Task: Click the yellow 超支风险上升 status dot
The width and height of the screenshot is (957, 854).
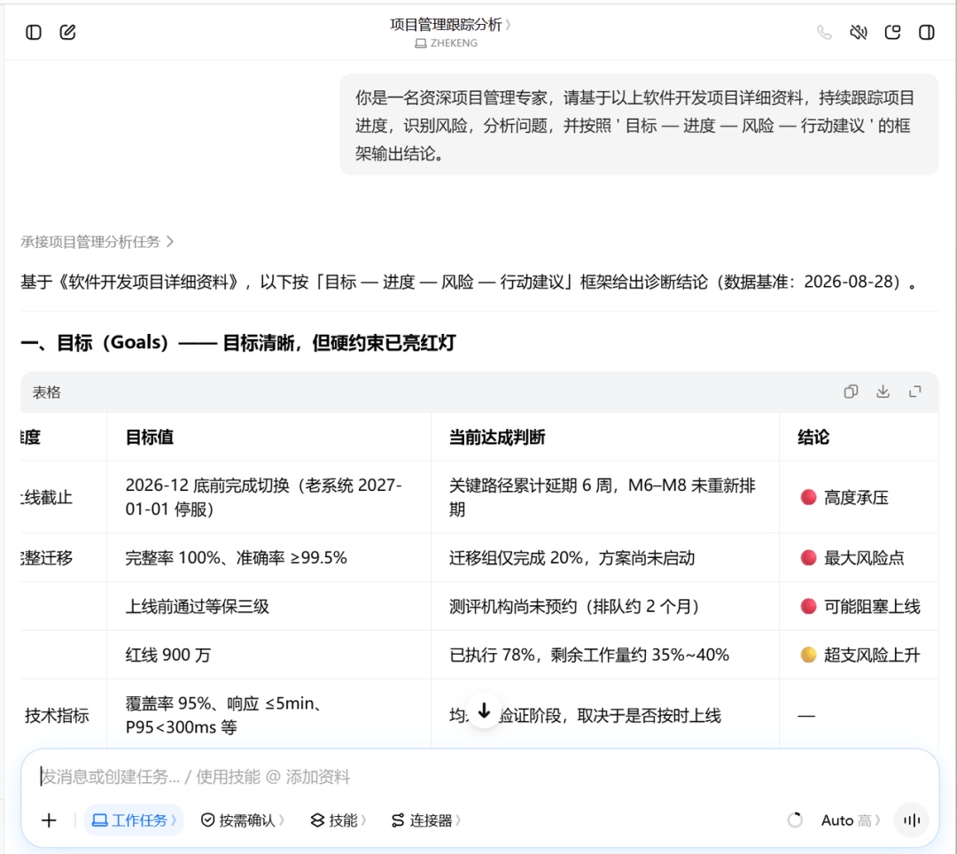Action: click(x=808, y=655)
